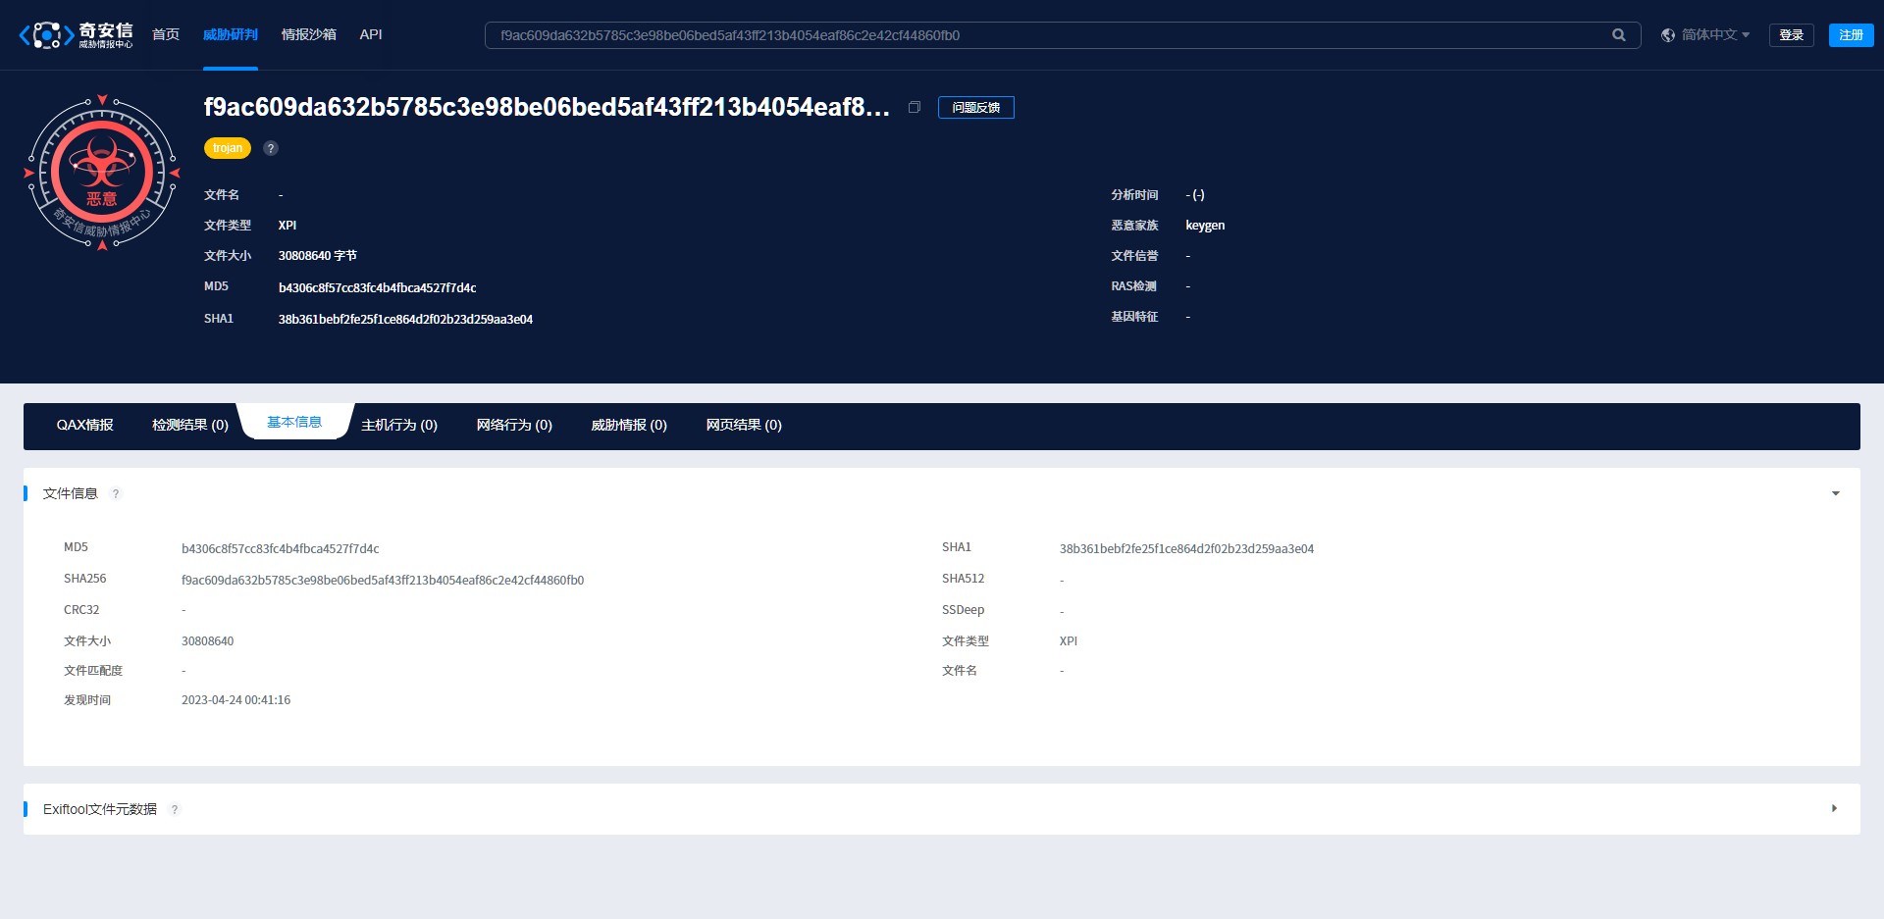Click the header file size 30808640 字节

click(x=317, y=256)
